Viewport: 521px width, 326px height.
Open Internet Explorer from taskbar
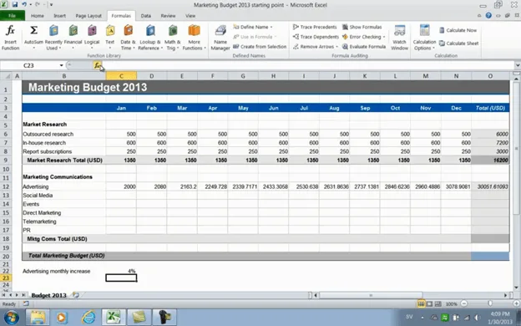tap(89, 318)
